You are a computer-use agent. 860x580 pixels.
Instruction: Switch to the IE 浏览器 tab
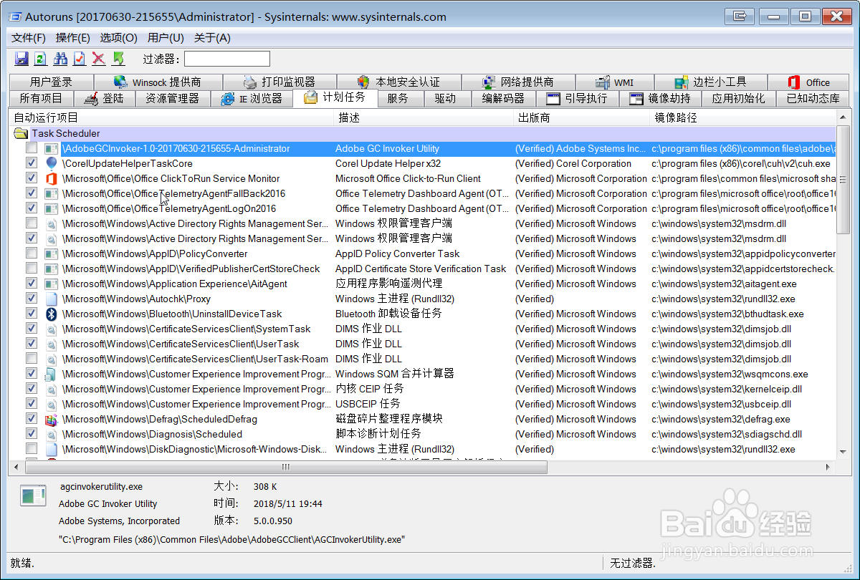[251, 99]
